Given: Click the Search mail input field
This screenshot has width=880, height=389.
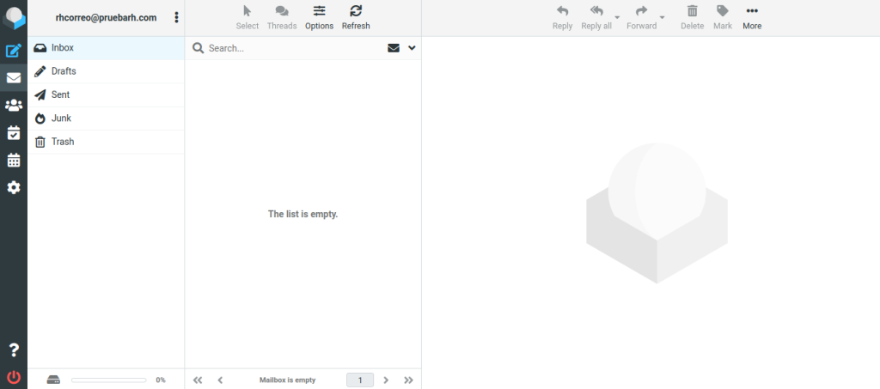Looking at the screenshot, I should click(x=292, y=48).
